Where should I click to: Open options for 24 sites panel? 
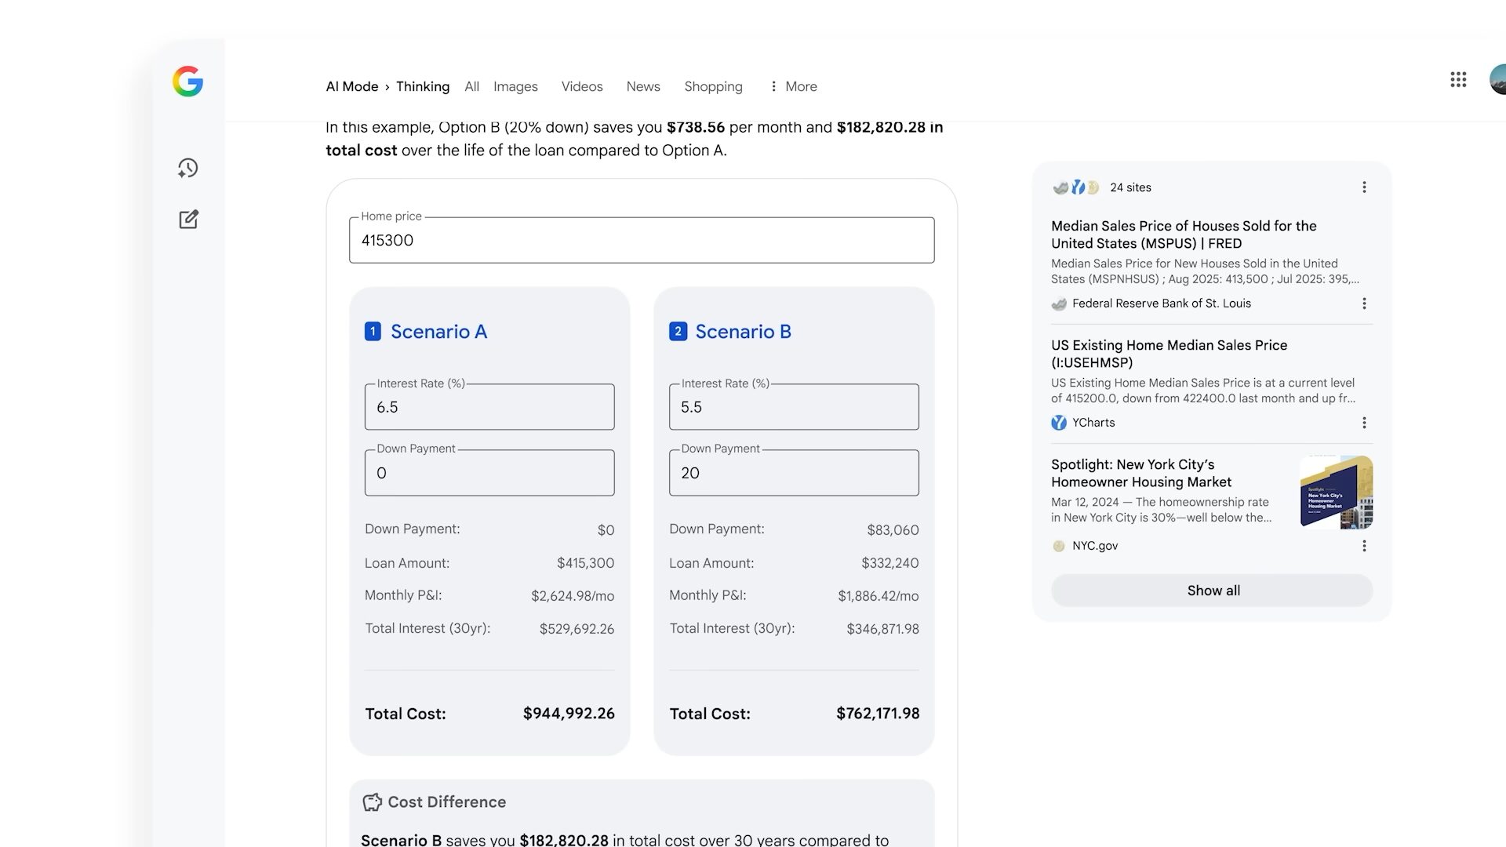1364,187
